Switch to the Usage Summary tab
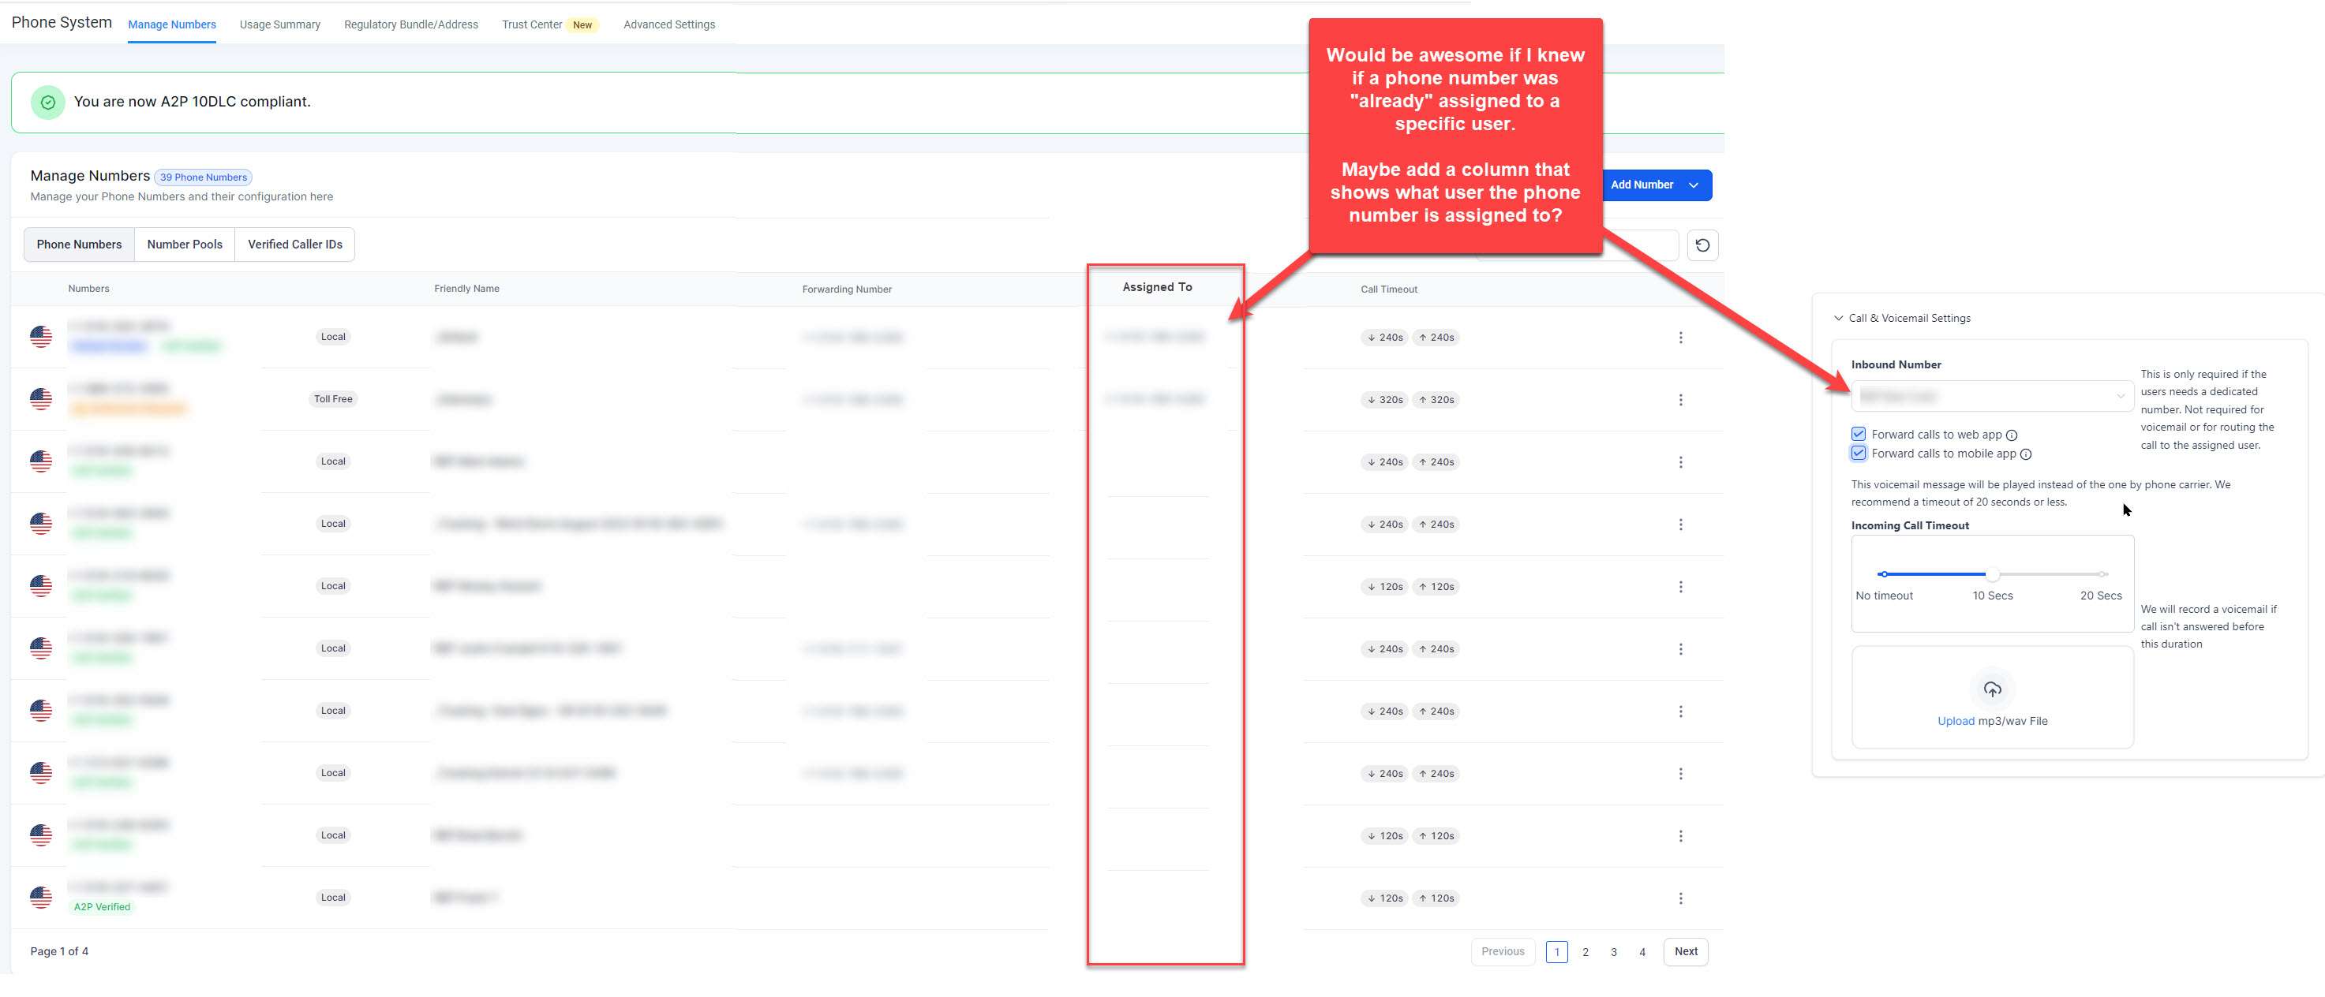Viewport: 2325px width, 997px height. [280, 25]
